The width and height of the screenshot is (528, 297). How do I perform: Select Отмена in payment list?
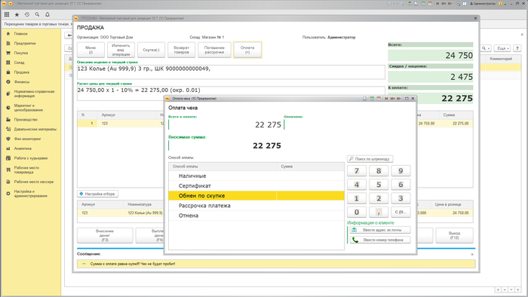click(256, 216)
